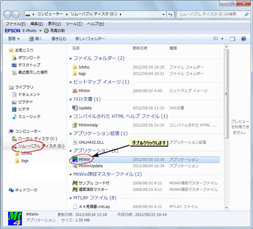Select the A 4 見積書.mtLay file

click(x=91, y=207)
